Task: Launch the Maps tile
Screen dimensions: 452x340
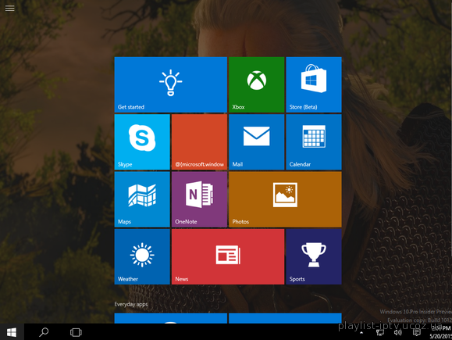Action: [x=142, y=199]
